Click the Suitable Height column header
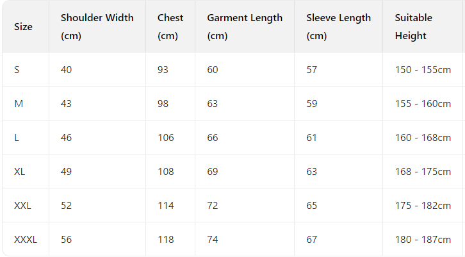Viewport: 465px width, 257px height. click(x=413, y=27)
